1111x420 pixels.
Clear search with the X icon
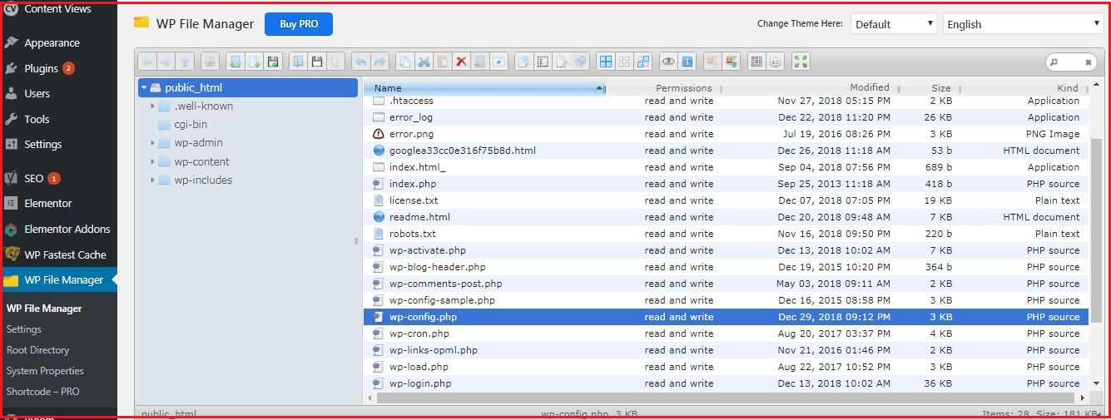1088,62
